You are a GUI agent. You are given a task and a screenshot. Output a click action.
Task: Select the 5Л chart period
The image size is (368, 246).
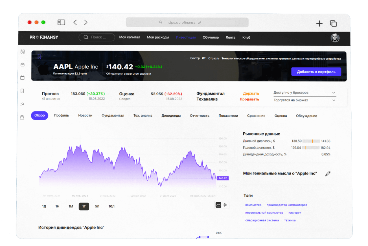click(97, 207)
